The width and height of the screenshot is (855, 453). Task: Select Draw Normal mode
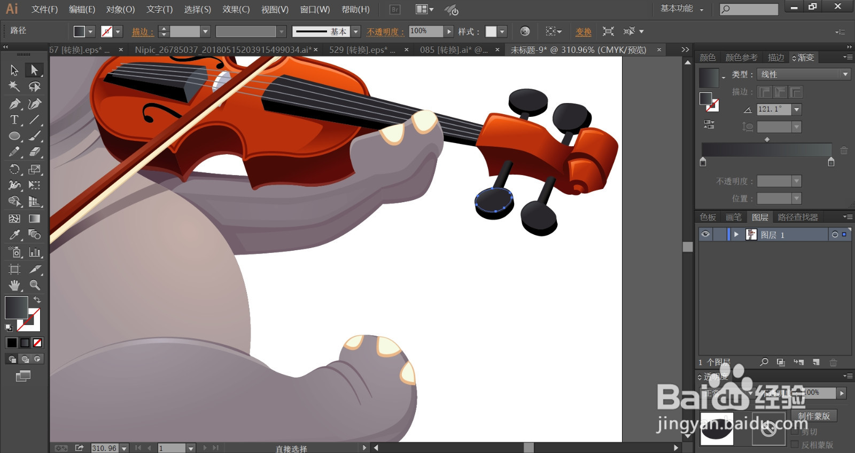click(12, 359)
